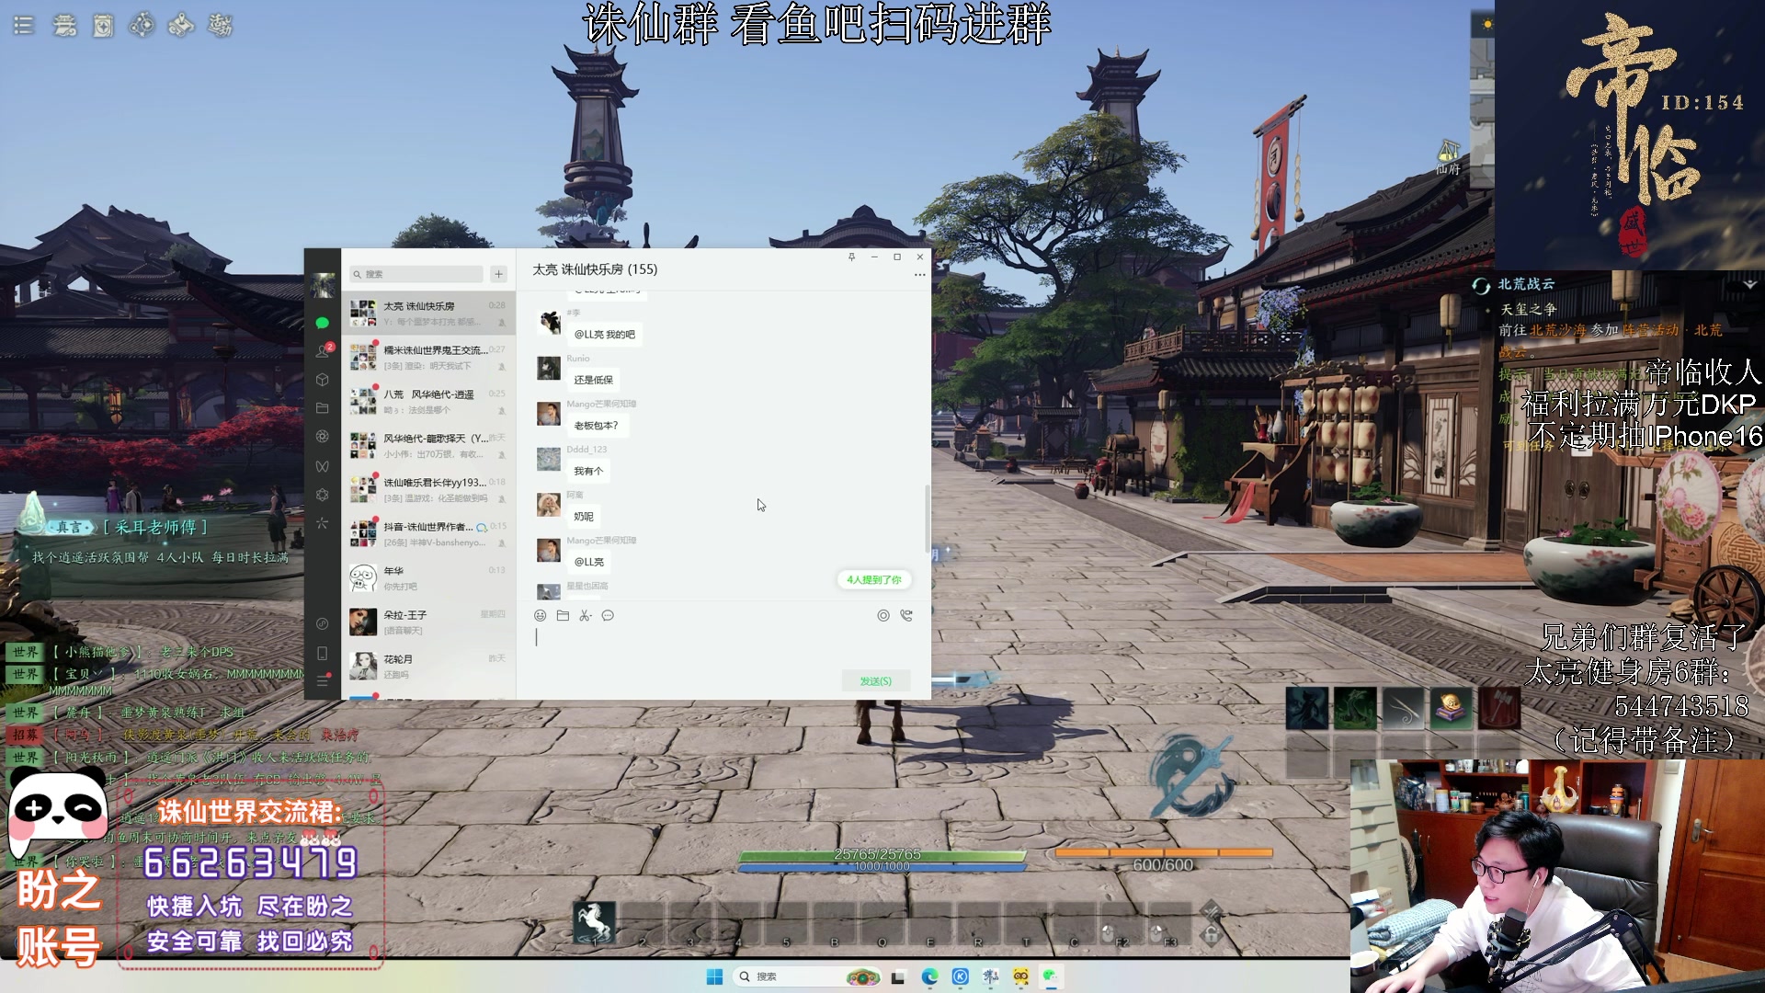The image size is (1765, 993).
Task: Collapse the 北荒战云 quest panel chevron
Action: point(1749,285)
